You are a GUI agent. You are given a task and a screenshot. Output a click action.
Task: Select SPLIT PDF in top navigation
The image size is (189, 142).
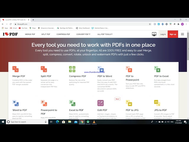(x=46, y=34)
